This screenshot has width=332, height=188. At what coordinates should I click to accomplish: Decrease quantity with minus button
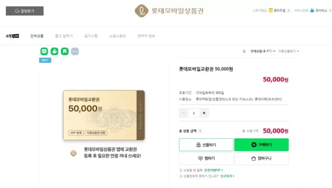[184, 113]
